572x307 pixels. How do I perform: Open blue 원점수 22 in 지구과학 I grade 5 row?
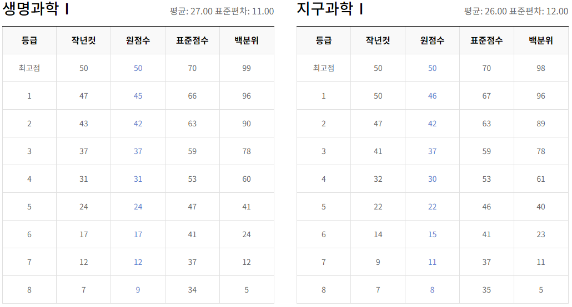(432, 207)
